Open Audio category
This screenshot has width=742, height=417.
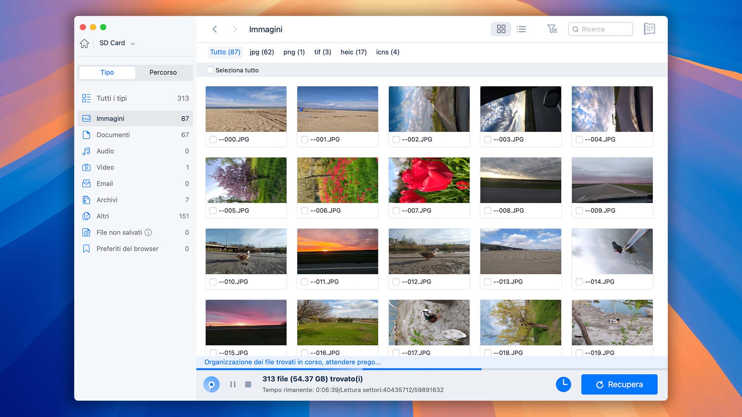[135, 151]
